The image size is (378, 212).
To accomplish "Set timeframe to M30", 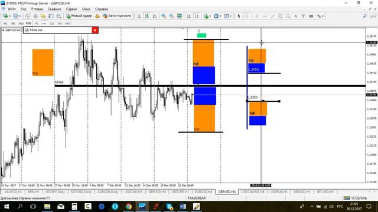I will point(29,24).
